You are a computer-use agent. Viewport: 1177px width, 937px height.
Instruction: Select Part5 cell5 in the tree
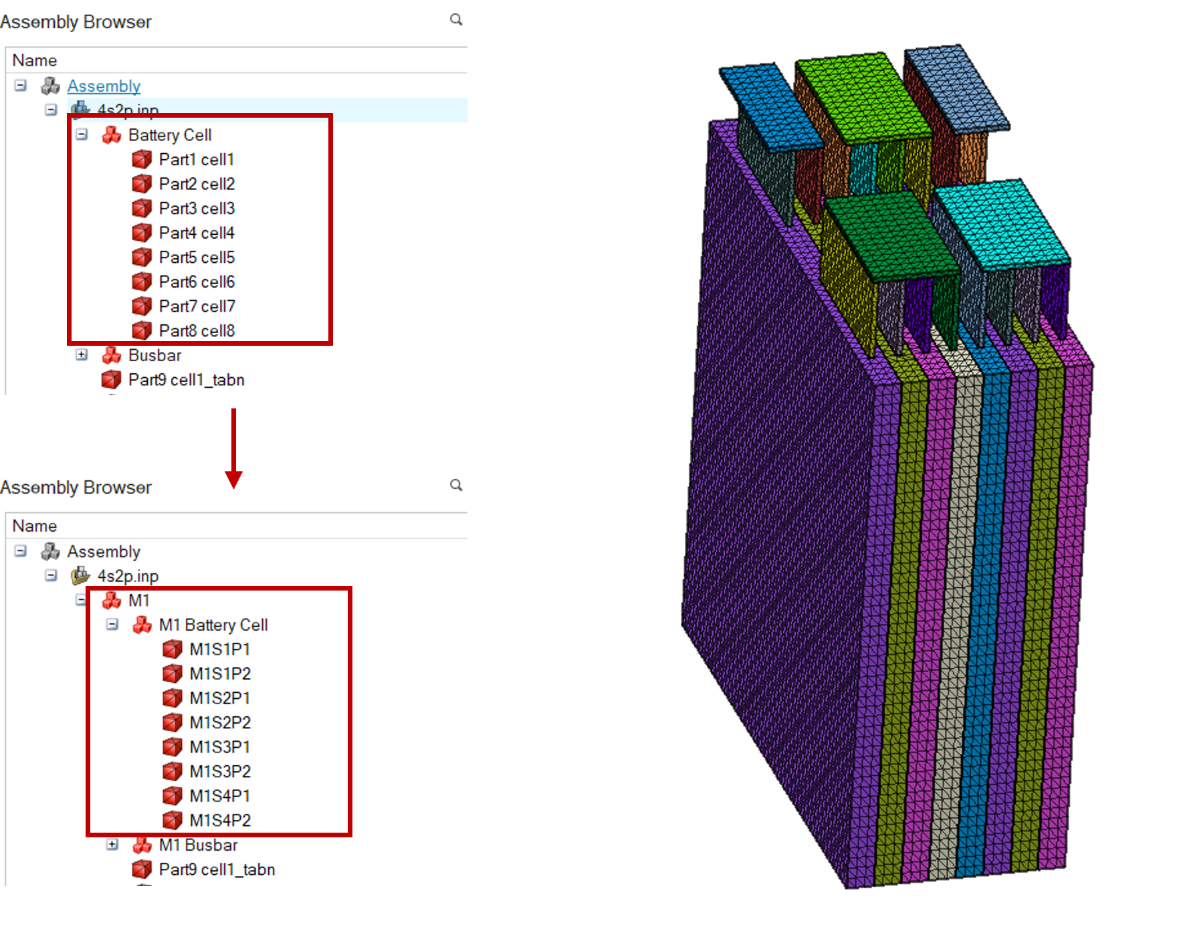pos(197,257)
